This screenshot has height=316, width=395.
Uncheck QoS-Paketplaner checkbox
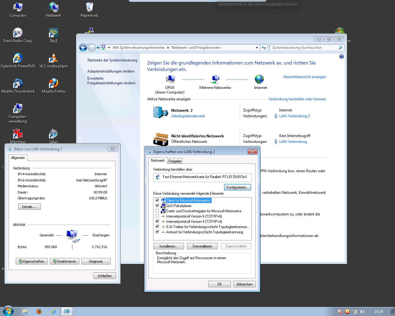pos(157,206)
